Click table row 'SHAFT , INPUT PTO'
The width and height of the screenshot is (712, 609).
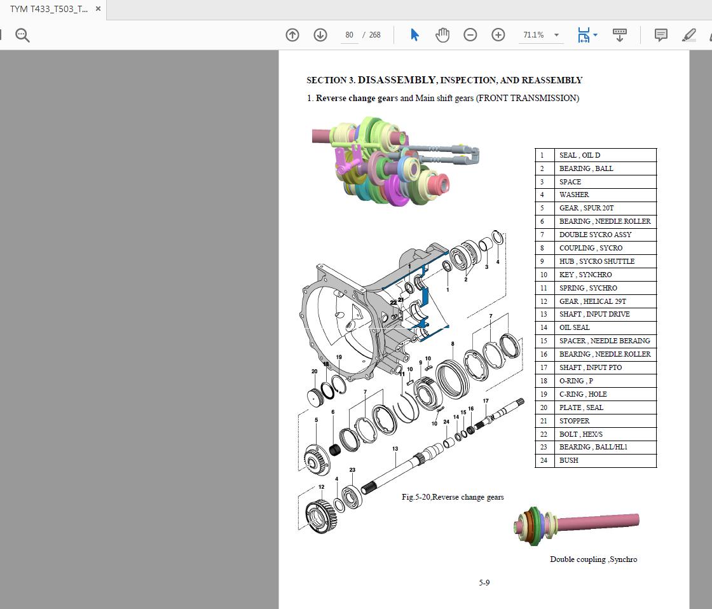point(596,367)
